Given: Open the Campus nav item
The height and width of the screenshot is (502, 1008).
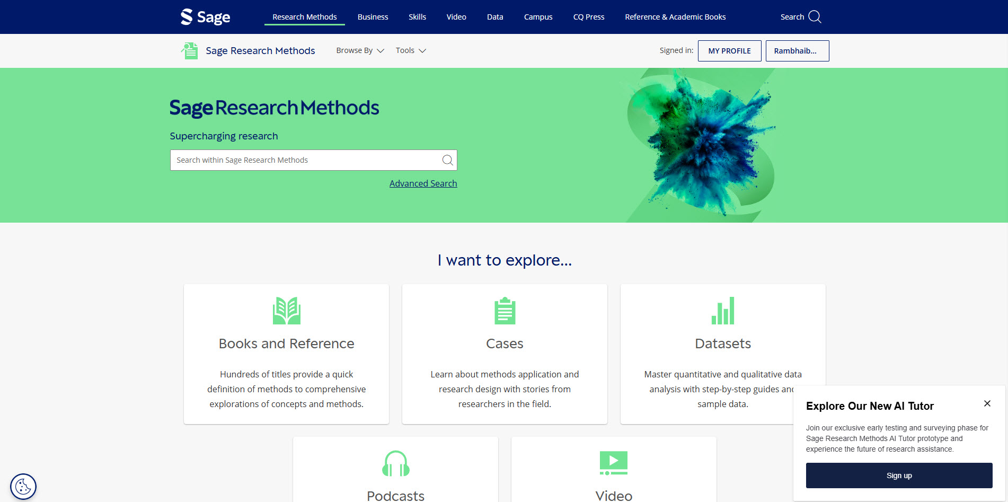Looking at the screenshot, I should click(538, 17).
